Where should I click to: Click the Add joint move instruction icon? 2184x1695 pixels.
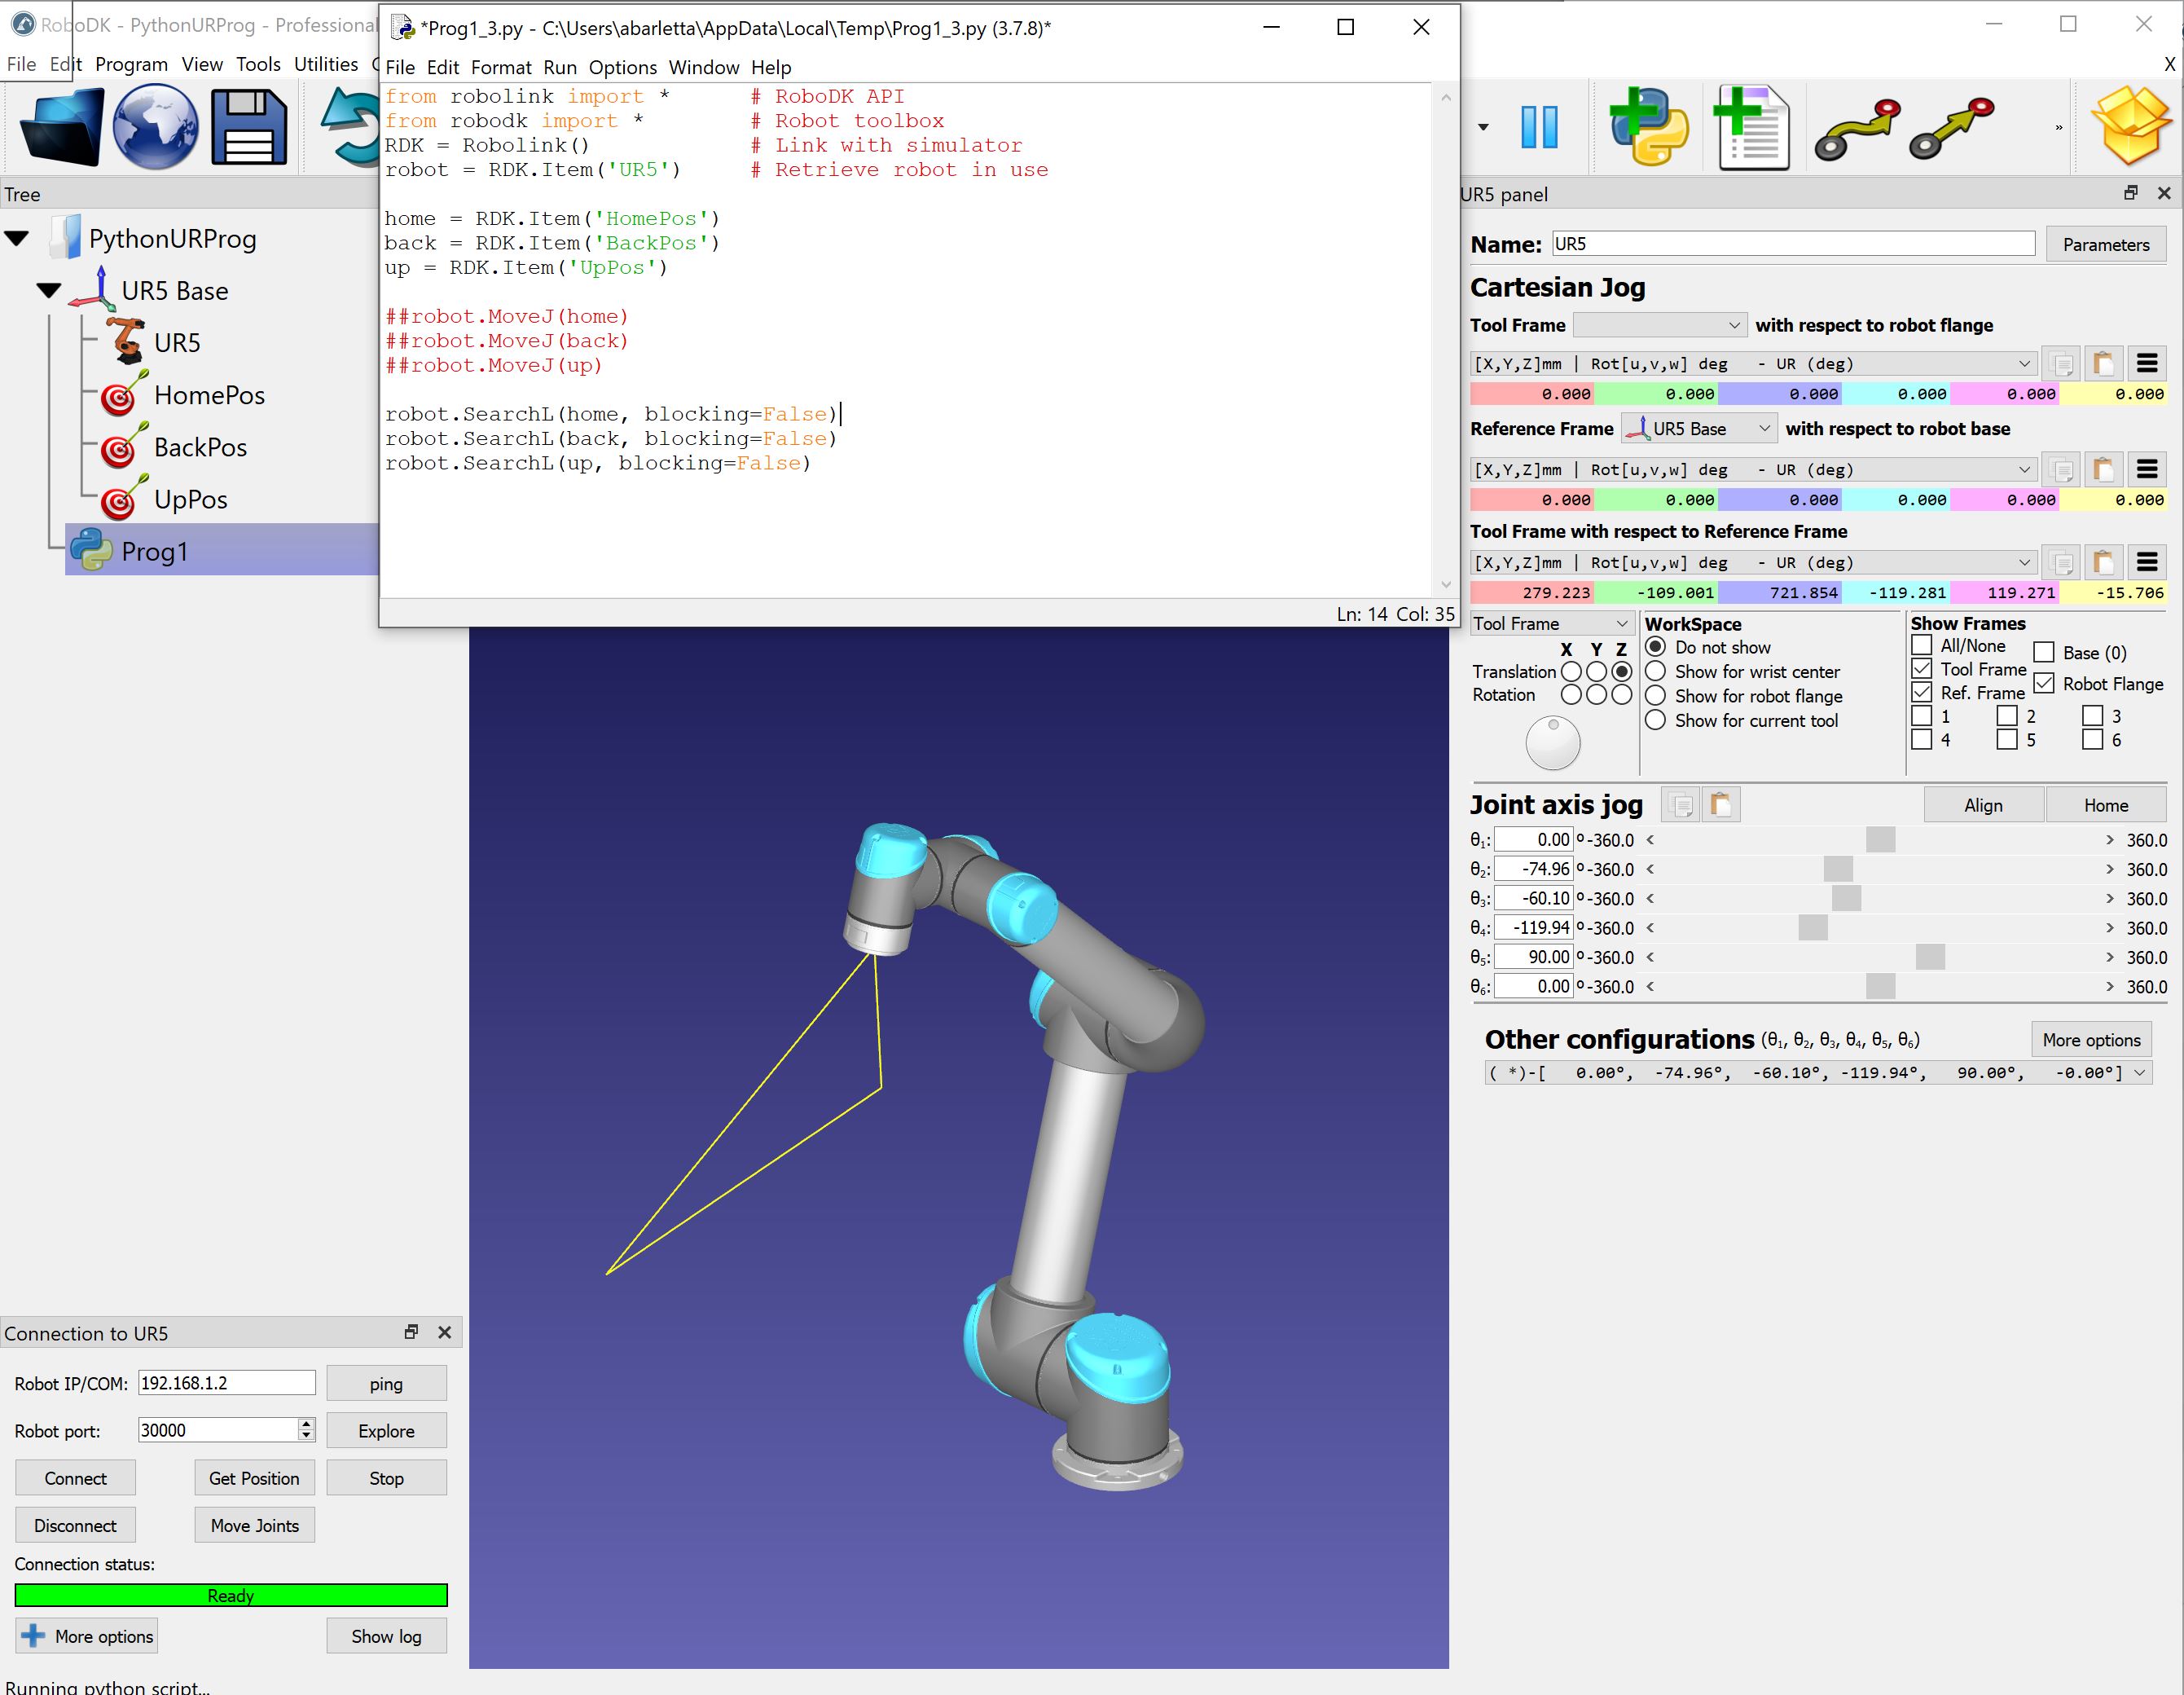click(x=1858, y=130)
